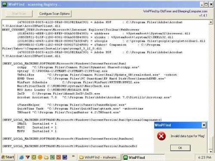
Task: Open the Windows Start menu
Action: click(8, 157)
